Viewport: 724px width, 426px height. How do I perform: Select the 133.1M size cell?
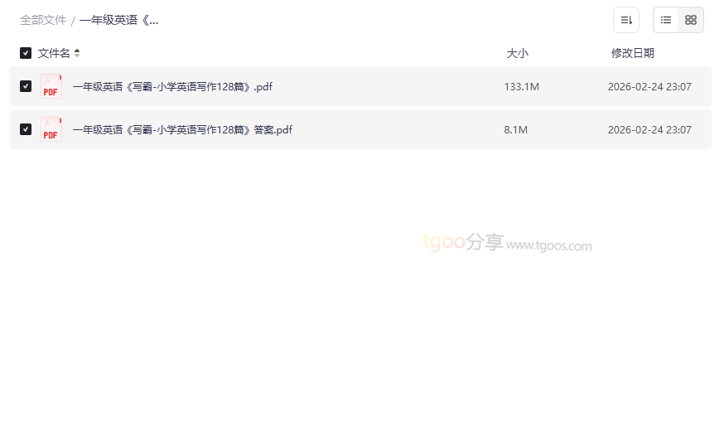[521, 87]
